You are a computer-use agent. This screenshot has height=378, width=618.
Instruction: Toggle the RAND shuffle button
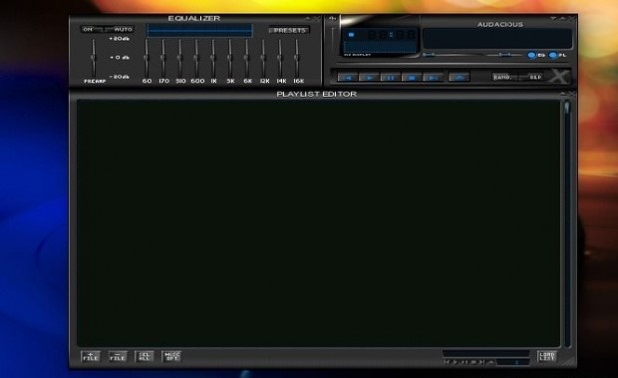click(x=503, y=77)
